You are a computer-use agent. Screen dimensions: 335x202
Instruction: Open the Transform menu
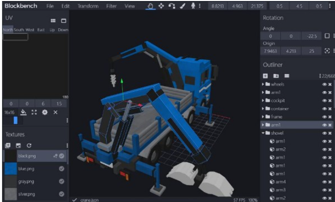88,6
